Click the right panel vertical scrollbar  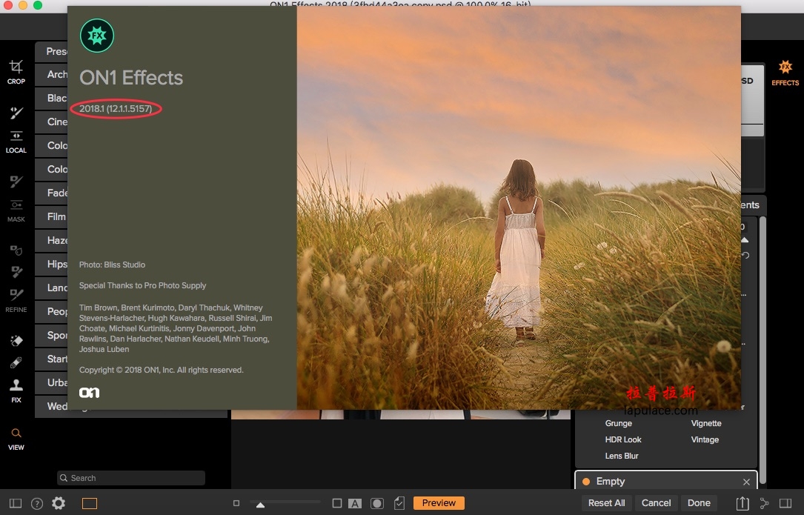click(x=763, y=350)
